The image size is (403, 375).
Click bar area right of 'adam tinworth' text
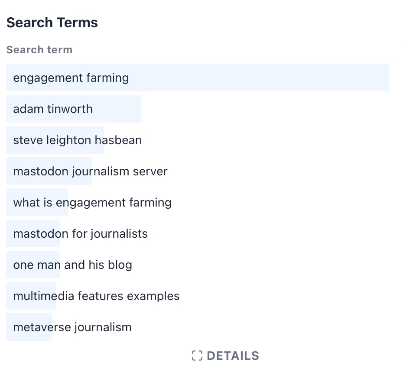117,109
